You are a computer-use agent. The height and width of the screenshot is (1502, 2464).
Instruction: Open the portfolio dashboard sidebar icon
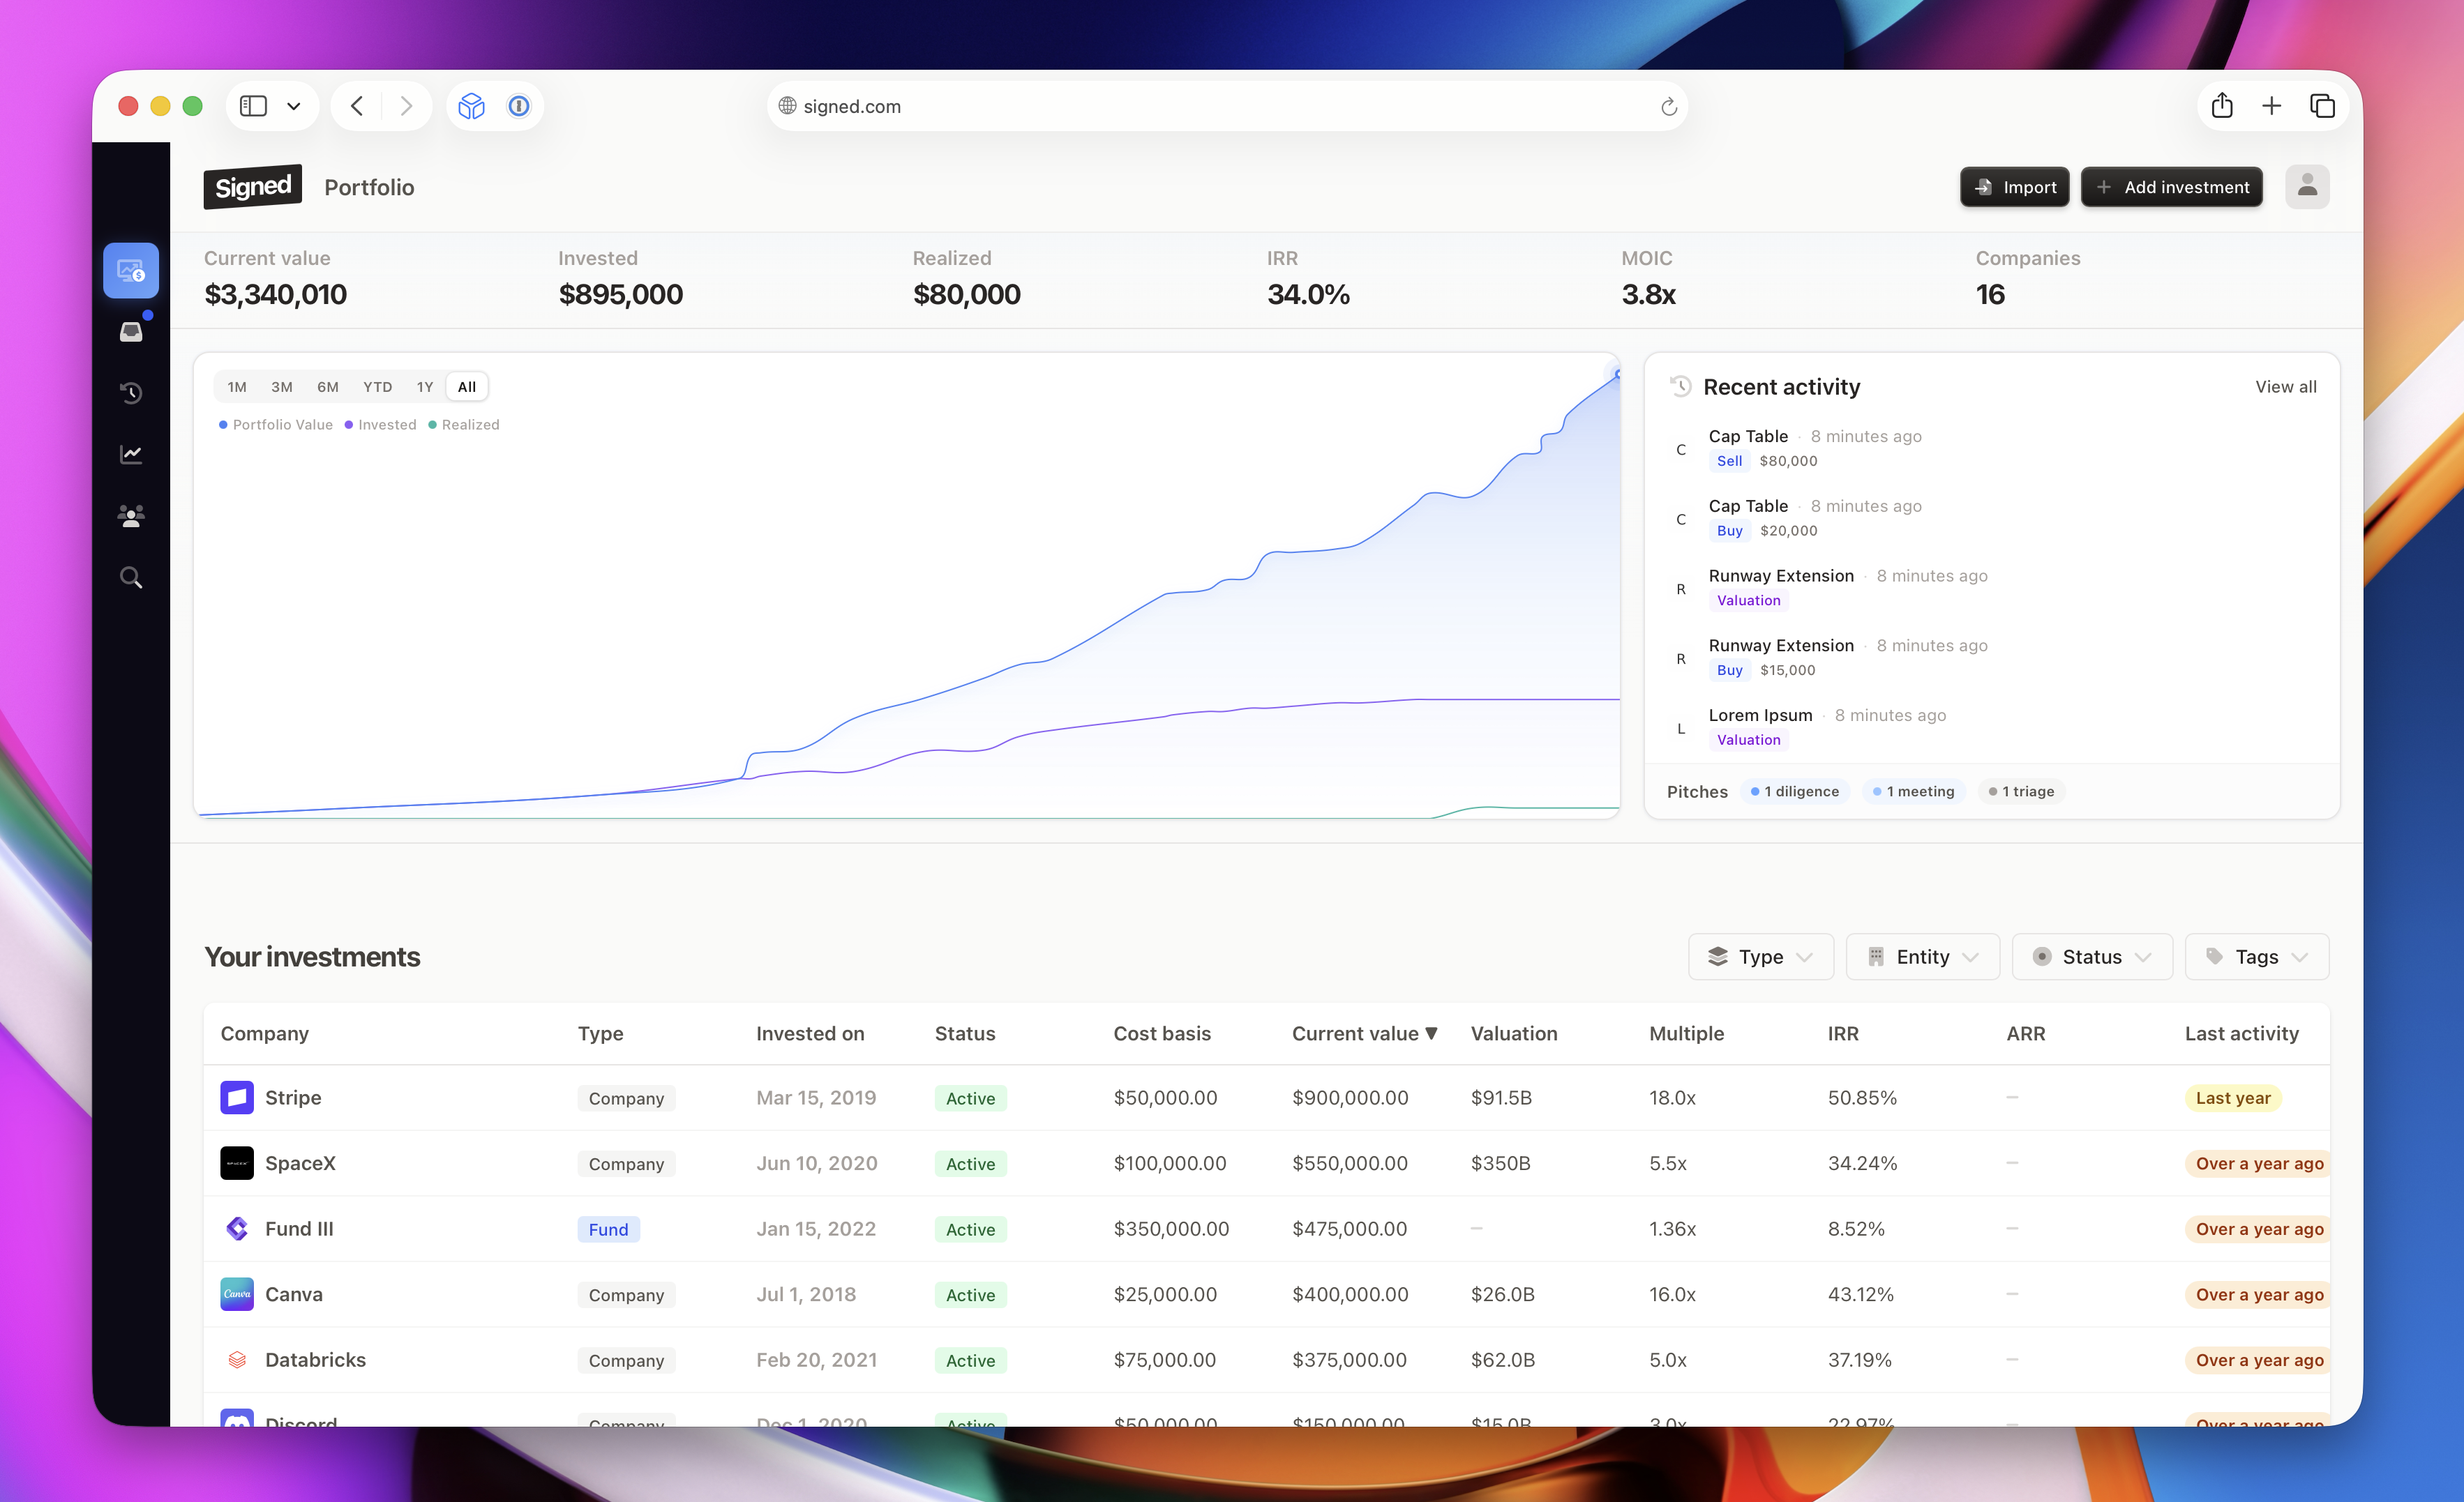pos(131,271)
